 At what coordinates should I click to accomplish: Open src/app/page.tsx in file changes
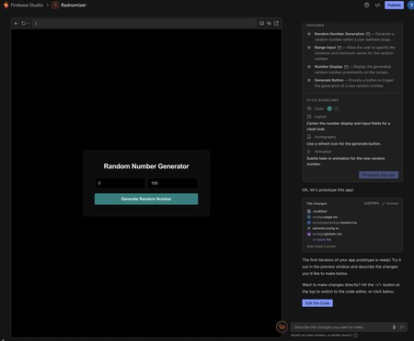tap(322, 217)
